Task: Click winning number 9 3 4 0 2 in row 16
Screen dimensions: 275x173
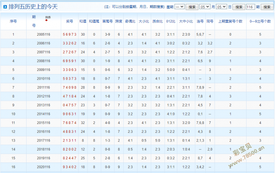Action: pos(70,167)
